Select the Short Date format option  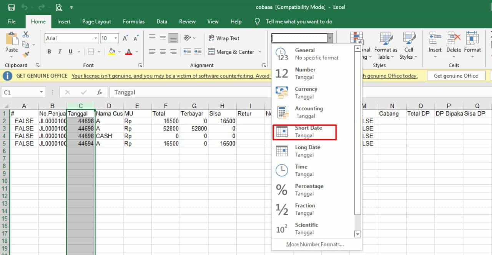[x=305, y=132]
